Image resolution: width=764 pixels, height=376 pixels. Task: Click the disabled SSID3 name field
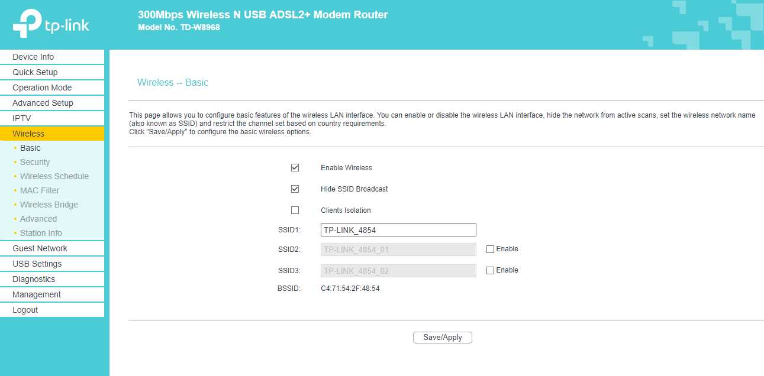398,271
